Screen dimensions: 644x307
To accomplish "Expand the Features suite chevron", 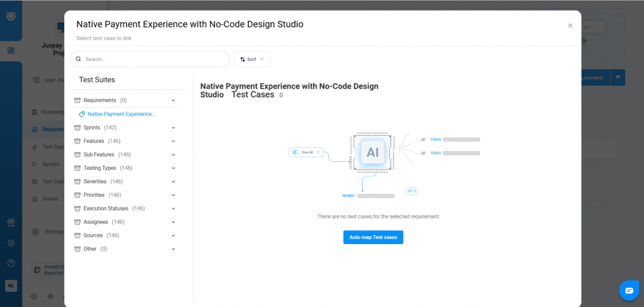I will (x=173, y=141).
